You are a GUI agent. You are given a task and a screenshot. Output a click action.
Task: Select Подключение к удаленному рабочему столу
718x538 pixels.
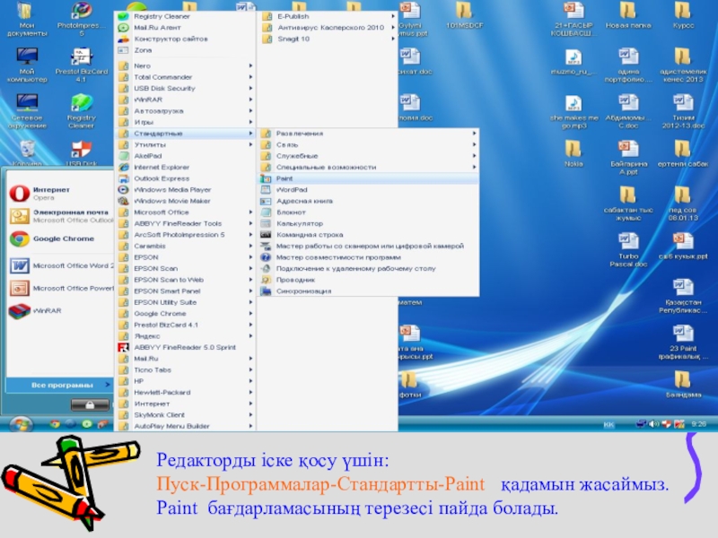(368, 268)
